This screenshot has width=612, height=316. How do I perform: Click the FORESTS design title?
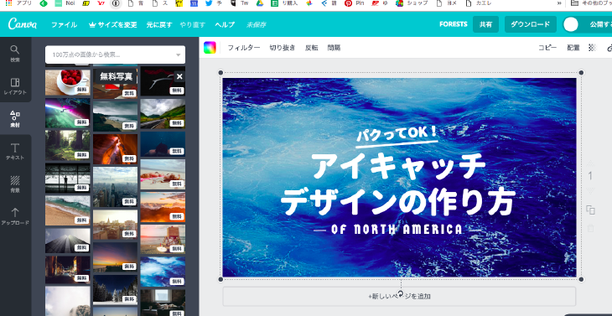(x=454, y=24)
